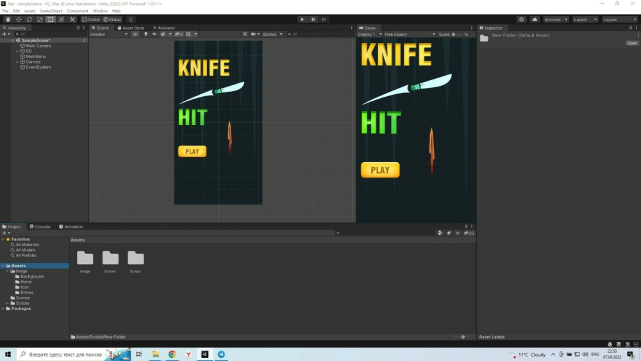
Task: Open the Free Aspect dropdown
Action: pyautogui.click(x=409, y=34)
